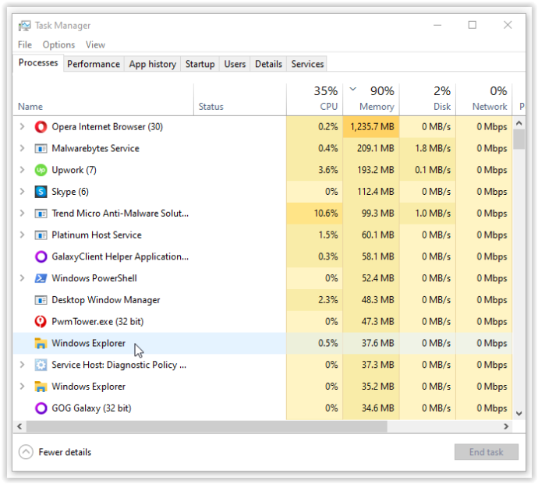Expand Service Host: Diagnostic Policy row
The height and width of the screenshot is (484, 538).
(23, 365)
